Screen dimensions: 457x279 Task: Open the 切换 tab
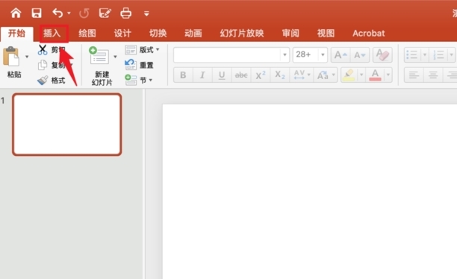[158, 34]
